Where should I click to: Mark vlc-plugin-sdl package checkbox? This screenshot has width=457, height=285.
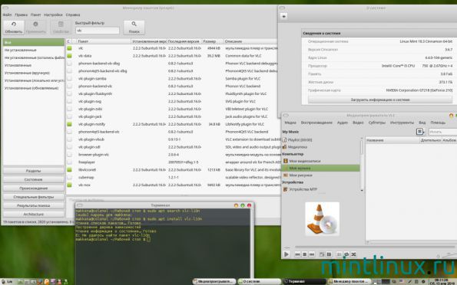(x=69, y=147)
